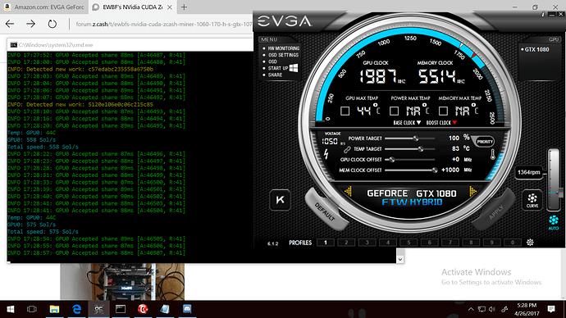Open the fan CURVE settings
Screen dimensions: 566x318
[532, 200]
